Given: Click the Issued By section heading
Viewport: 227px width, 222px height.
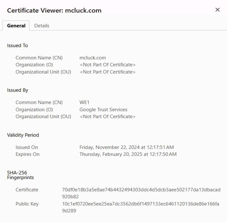Looking at the screenshot, I should 17,90.
